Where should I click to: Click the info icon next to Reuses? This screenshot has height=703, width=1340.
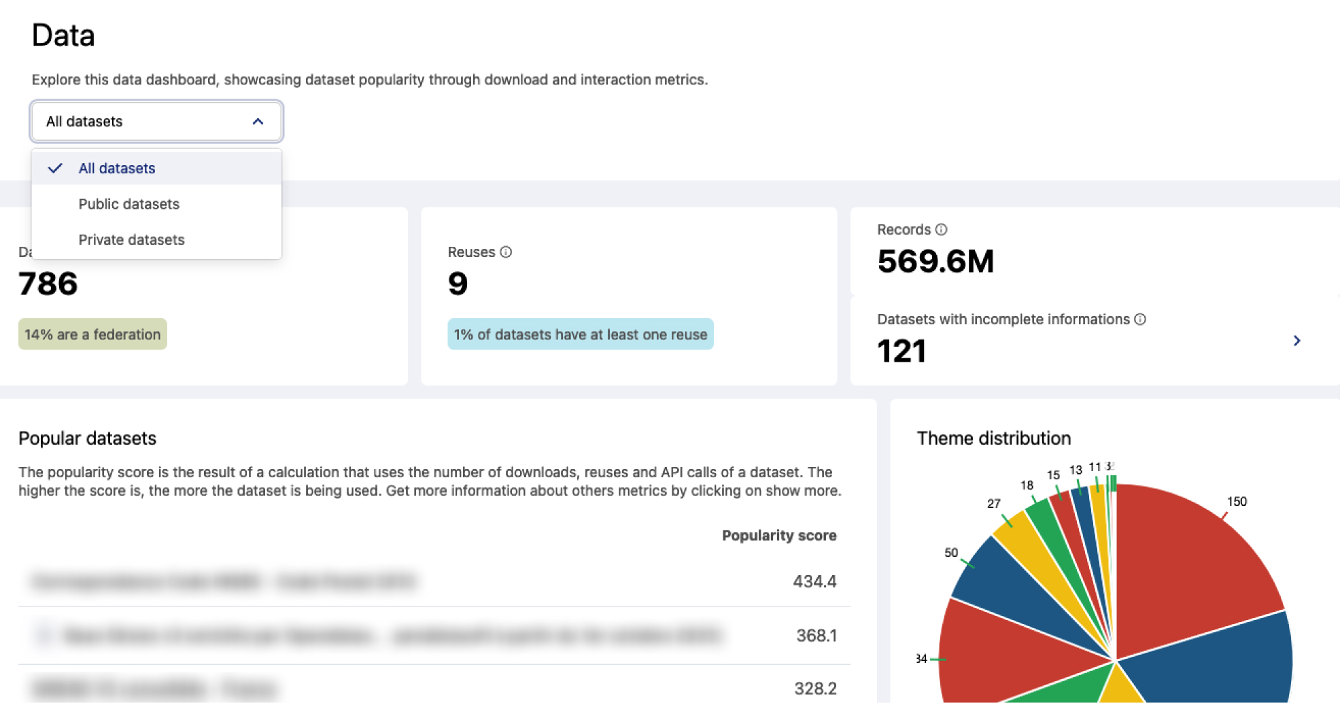[x=506, y=252]
